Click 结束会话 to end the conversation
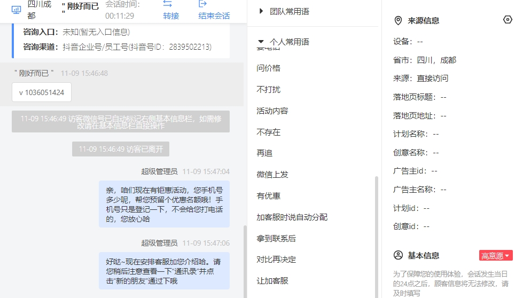 click(x=214, y=15)
